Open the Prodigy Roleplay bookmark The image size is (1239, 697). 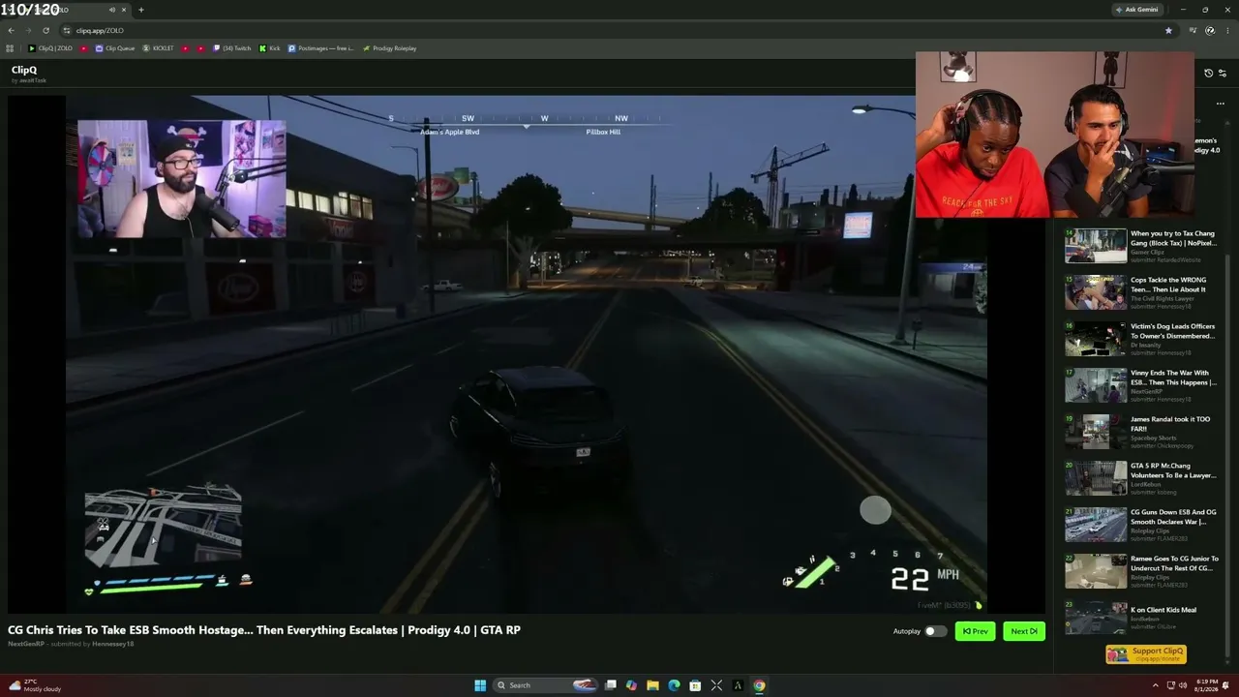coord(390,48)
